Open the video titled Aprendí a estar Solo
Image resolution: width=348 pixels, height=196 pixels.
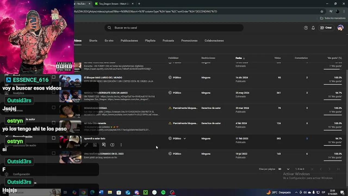click(95, 139)
